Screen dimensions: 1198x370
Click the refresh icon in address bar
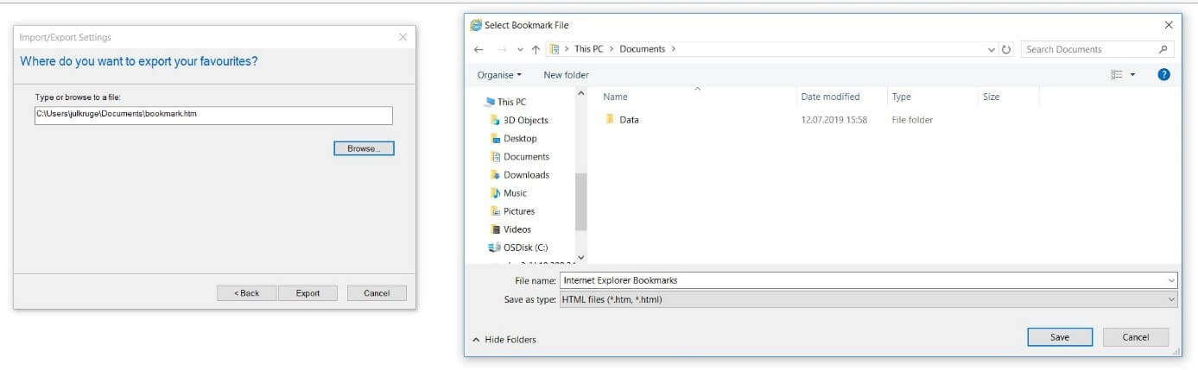click(x=1006, y=50)
